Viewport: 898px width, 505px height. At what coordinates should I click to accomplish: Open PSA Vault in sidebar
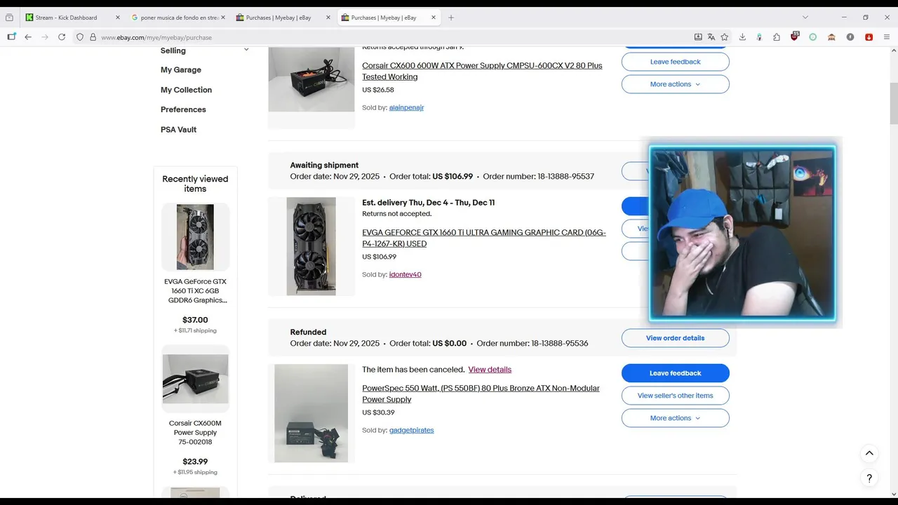(178, 130)
